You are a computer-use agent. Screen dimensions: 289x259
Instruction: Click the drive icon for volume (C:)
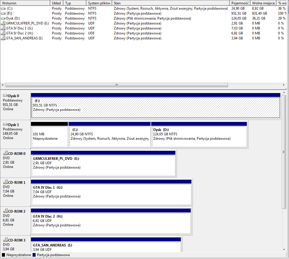(x=3, y=8)
